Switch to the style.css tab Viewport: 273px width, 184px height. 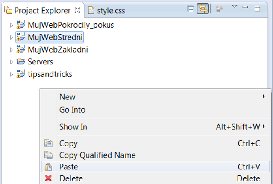pos(110,9)
